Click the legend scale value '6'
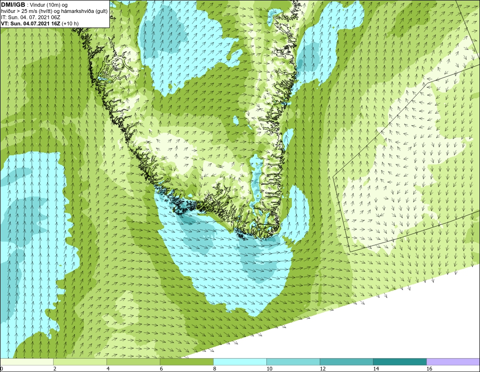Screen dimensions: 480x372 (x=161, y=369)
